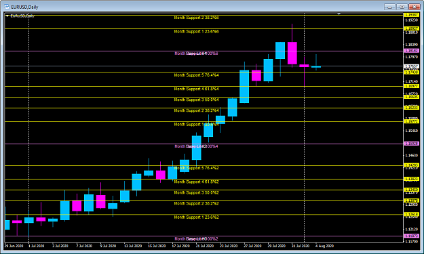424x254 pixels.
Task: Click the yellow 1.16233 price tag
Action: (411, 108)
